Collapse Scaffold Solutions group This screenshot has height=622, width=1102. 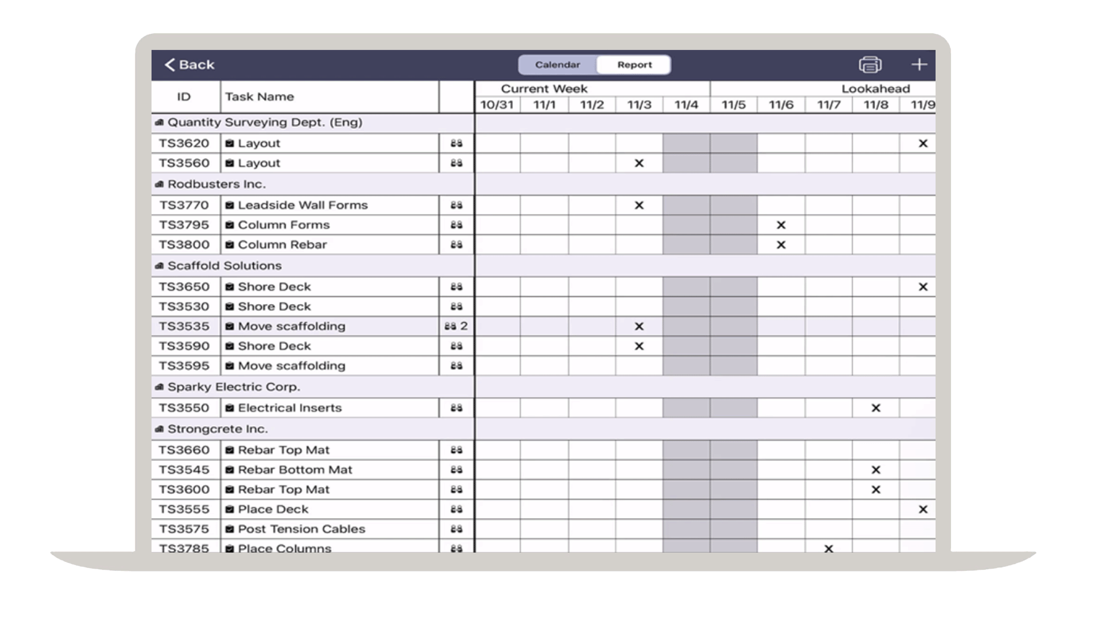tap(224, 266)
